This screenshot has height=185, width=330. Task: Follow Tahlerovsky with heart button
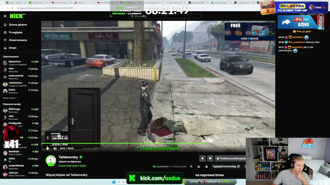[x=210, y=159]
